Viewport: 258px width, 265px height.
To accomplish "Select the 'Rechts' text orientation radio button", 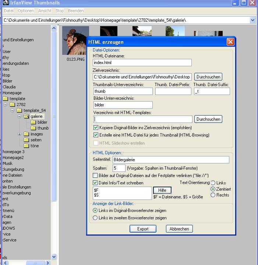I will click(213, 195).
